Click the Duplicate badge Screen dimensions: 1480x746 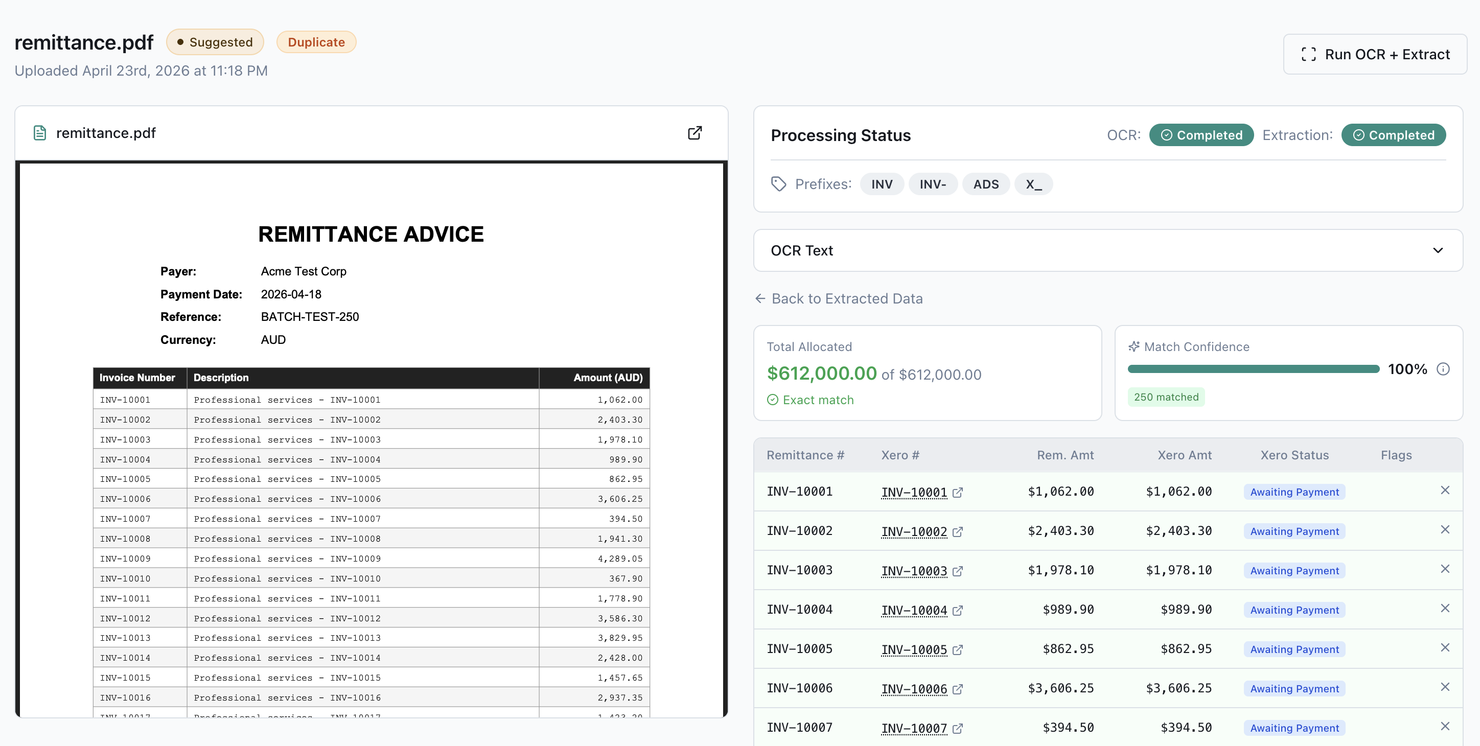tap(316, 42)
